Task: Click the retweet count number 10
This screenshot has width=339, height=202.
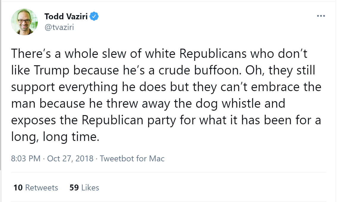Action: 18,187
